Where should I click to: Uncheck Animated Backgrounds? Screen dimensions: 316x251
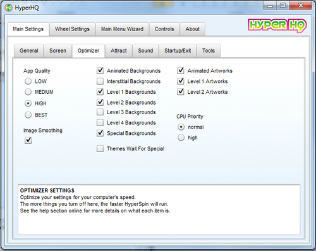click(x=100, y=70)
